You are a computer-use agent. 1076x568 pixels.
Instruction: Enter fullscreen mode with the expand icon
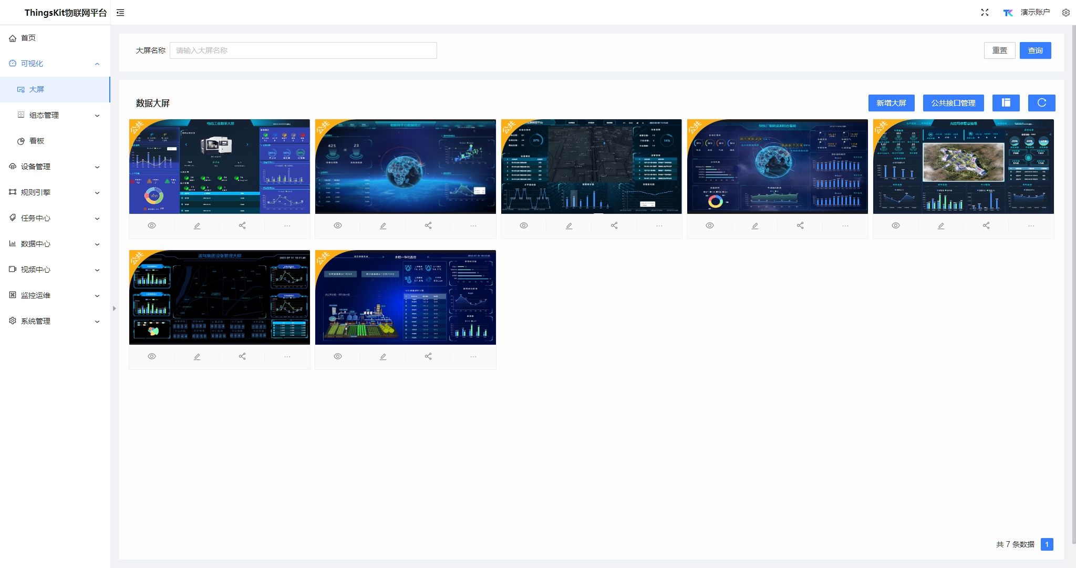click(x=985, y=13)
